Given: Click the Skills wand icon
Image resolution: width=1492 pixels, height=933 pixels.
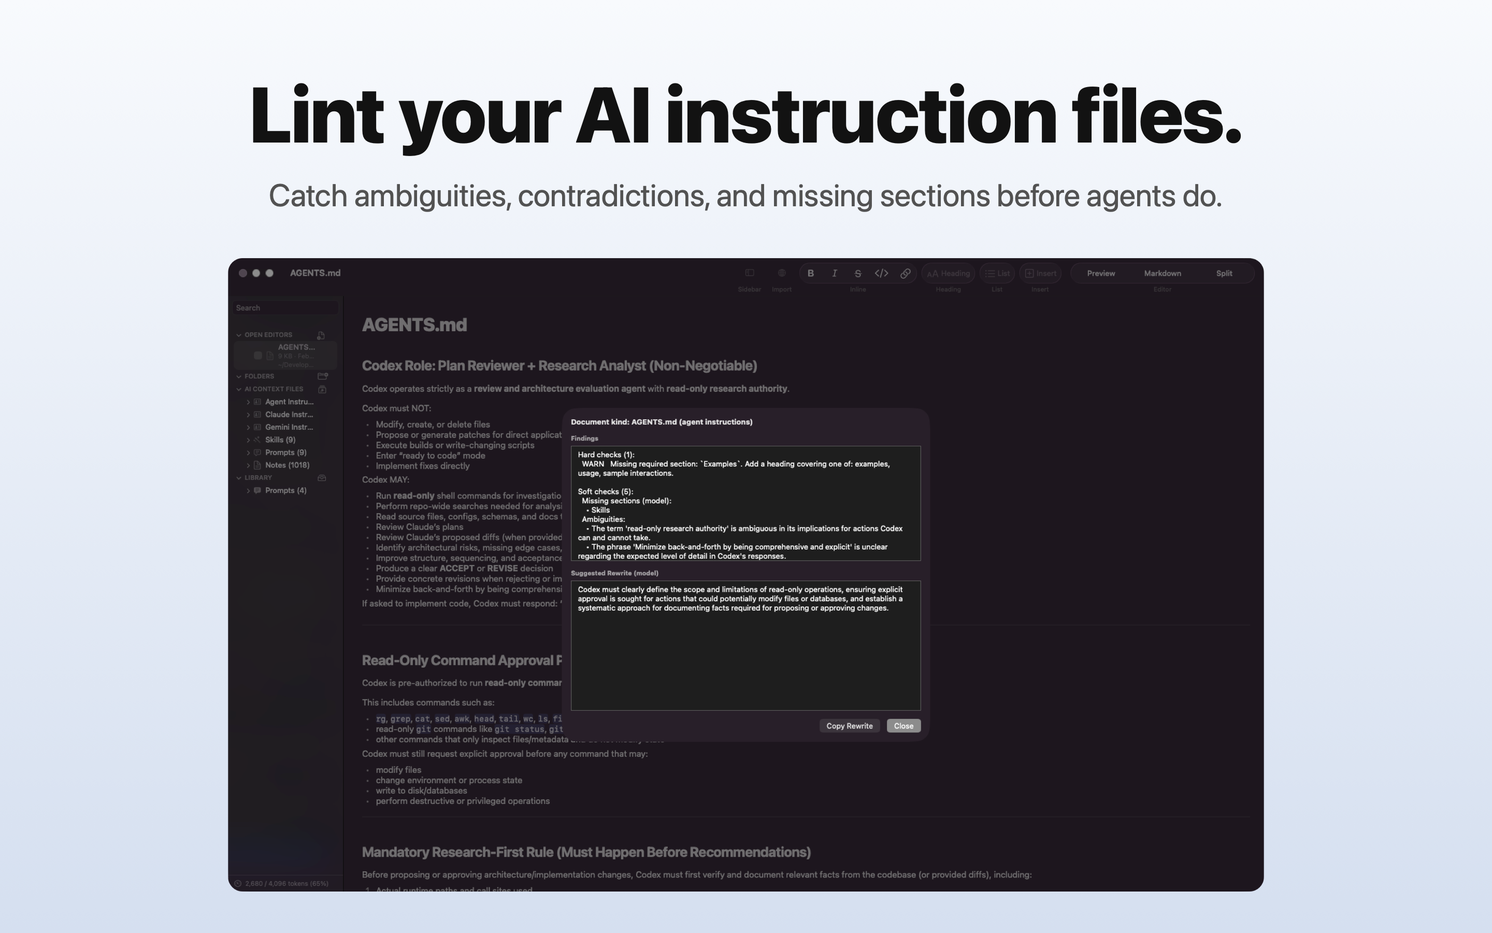Looking at the screenshot, I should pos(257,440).
